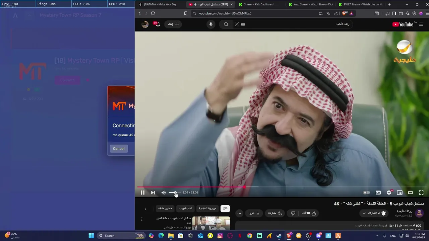Translate this page icon
The width and height of the screenshot is (429, 241).
(328, 13)
